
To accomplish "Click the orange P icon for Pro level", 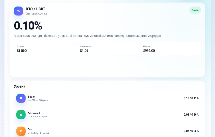I will click(x=21, y=131).
